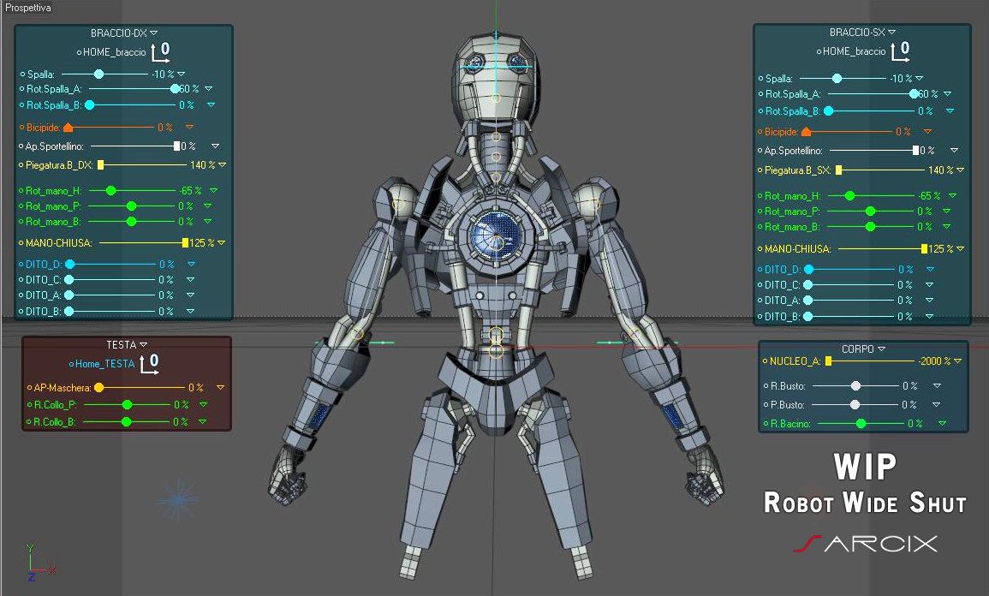Open dropdown arrow of DITO_C in BRACCIO-DX
This screenshot has width=989, height=596.
pyautogui.click(x=190, y=279)
